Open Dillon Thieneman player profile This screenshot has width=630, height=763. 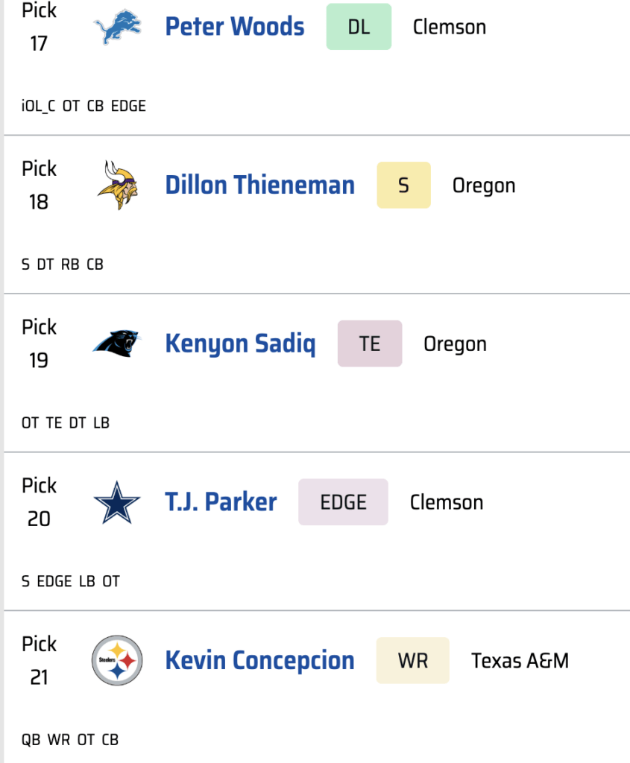[259, 185]
